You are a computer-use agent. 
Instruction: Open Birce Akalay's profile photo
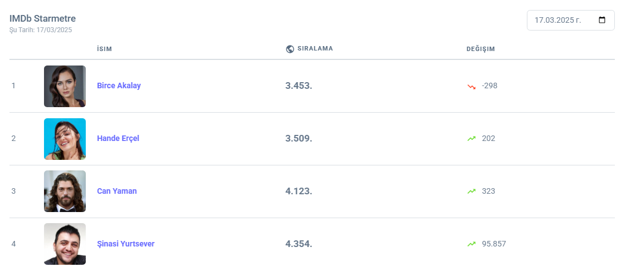point(65,86)
